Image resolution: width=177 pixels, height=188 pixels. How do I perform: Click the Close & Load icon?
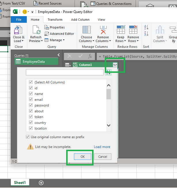18,30
